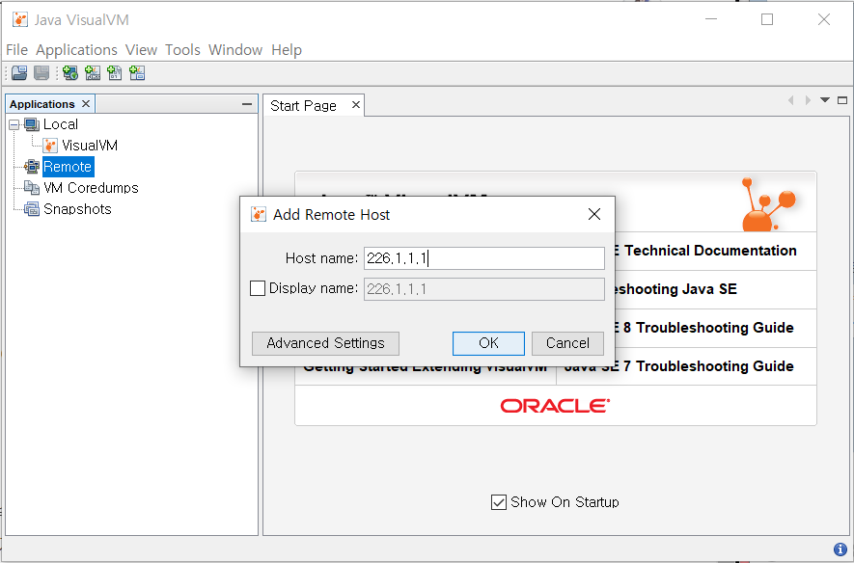
Task: Select Local in the Applications tree
Action: [x=61, y=124]
